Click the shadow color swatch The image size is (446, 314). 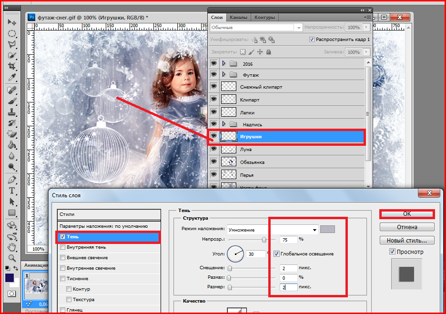[x=327, y=229]
